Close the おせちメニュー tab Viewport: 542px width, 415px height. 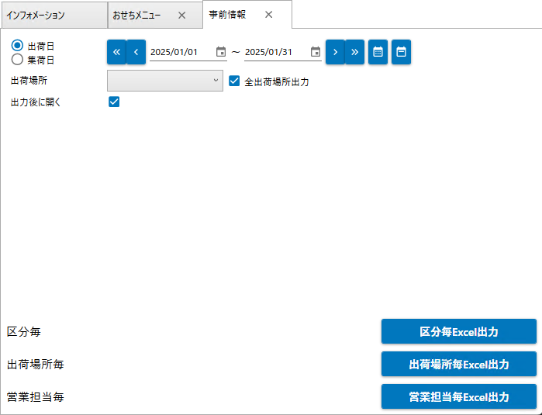click(x=181, y=16)
